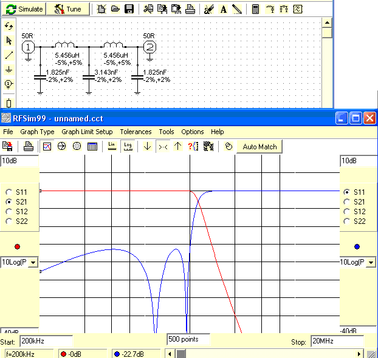Screen dimensions: 378x358
Task: Click the save floppy disk icon
Action: [129, 9]
